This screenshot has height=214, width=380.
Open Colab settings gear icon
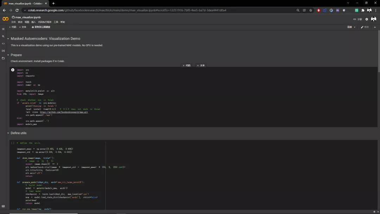367,19
